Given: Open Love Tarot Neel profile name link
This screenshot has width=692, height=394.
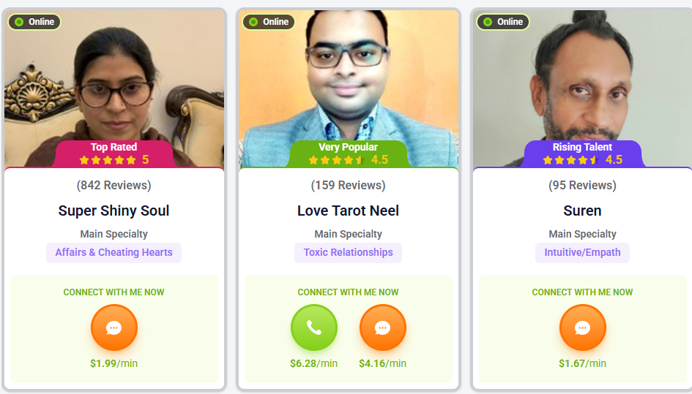Looking at the screenshot, I should point(349,211).
